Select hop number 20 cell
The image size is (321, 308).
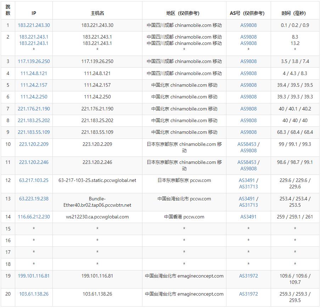coord(8,297)
